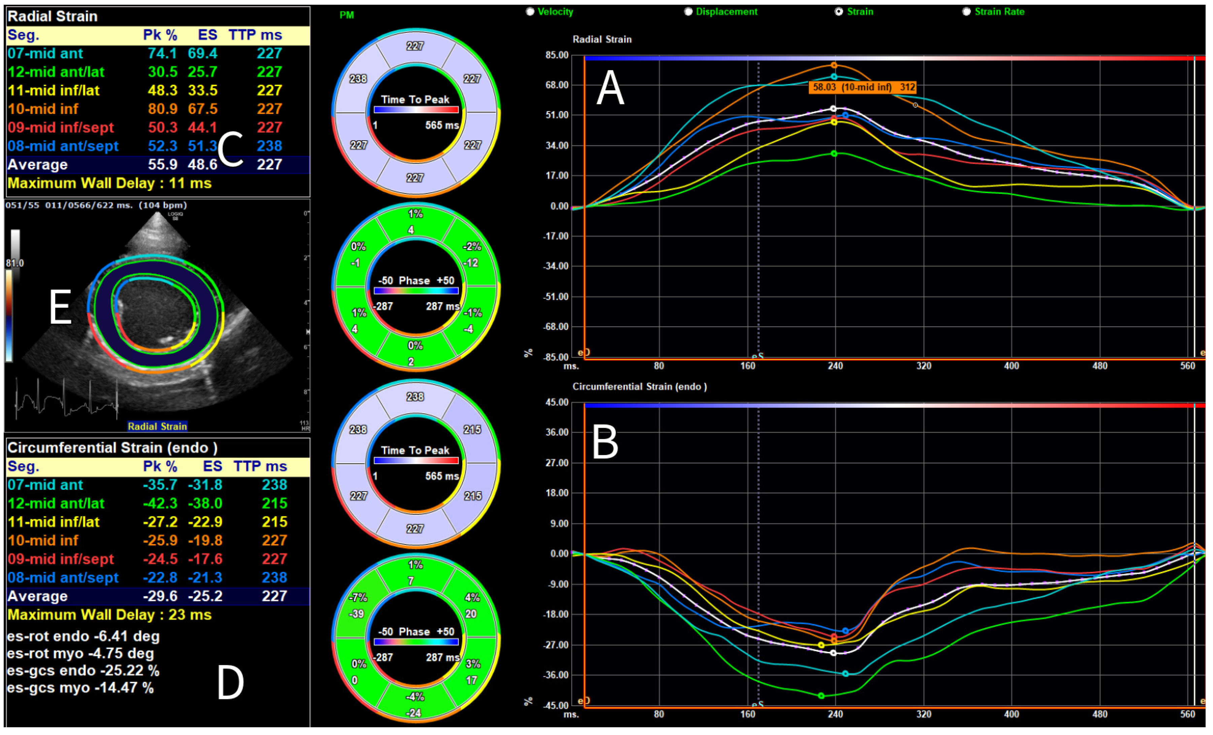Click the radial Phase color scale bar
The width and height of the screenshot is (1213, 735).
pyautogui.click(x=416, y=291)
